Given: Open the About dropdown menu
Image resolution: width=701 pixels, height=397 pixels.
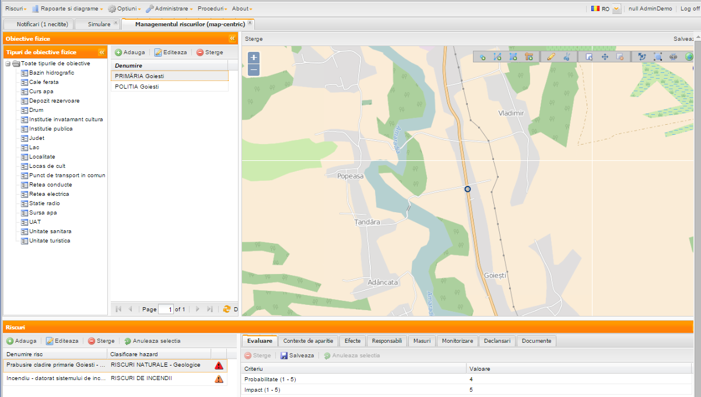Looking at the screenshot, I should pyautogui.click(x=242, y=9).
